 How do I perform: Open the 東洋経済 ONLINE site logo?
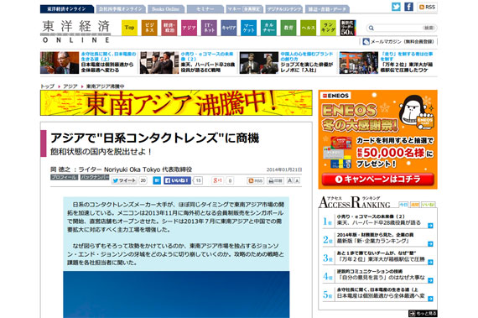click(75, 31)
